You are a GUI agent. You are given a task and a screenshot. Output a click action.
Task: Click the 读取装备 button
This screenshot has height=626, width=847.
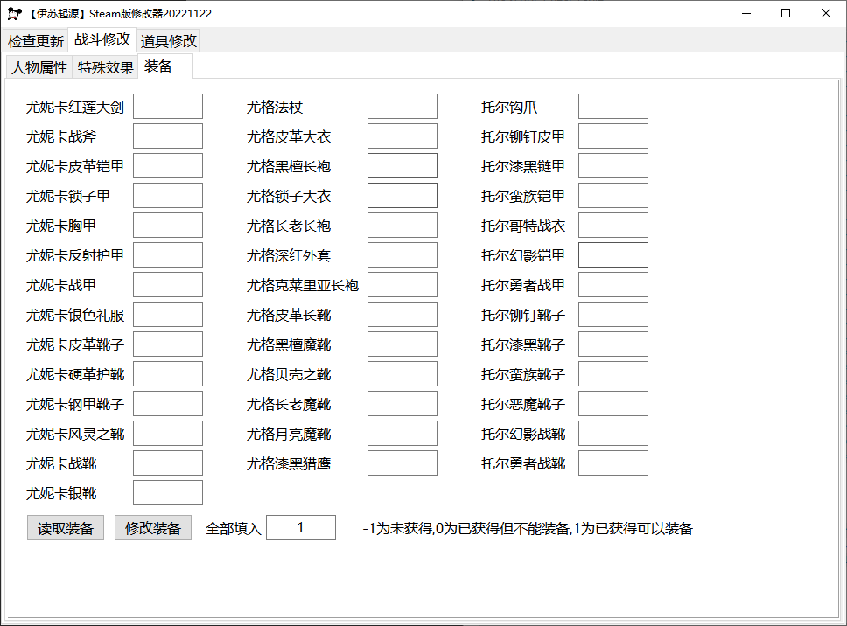coord(65,527)
